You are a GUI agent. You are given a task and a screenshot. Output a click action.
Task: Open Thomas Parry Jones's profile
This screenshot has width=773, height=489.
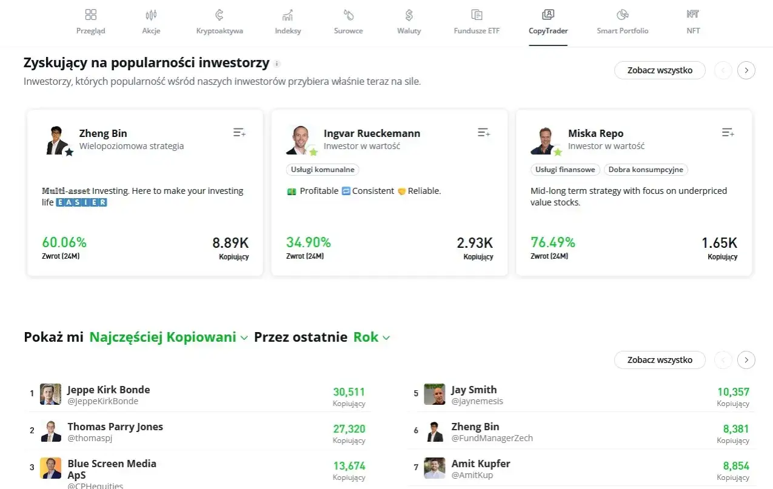115,427
